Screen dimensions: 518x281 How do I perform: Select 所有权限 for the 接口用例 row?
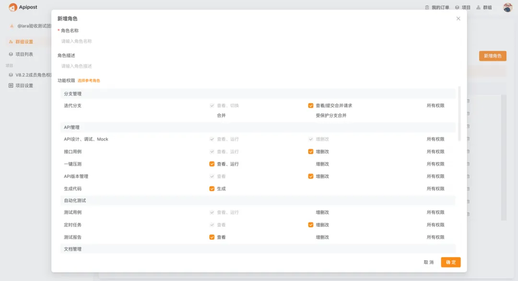436,152
